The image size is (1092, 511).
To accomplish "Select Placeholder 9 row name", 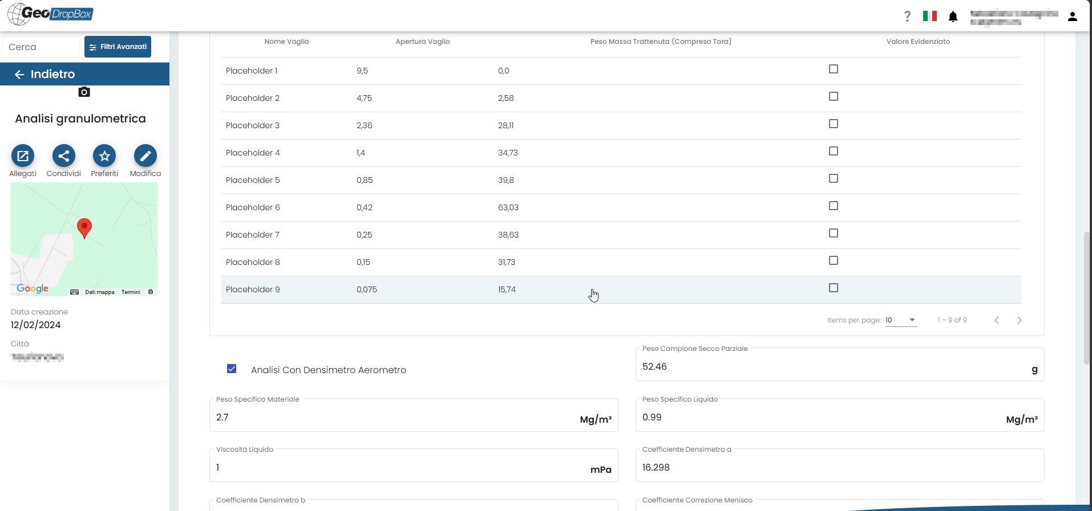I will (253, 289).
